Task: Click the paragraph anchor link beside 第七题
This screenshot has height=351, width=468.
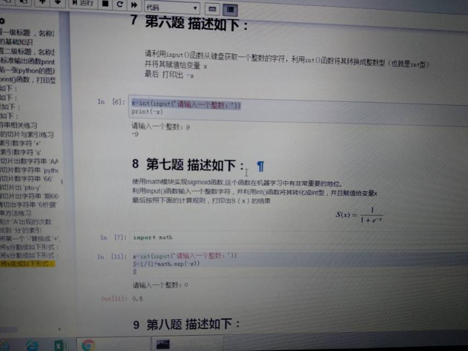Action: (260, 166)
